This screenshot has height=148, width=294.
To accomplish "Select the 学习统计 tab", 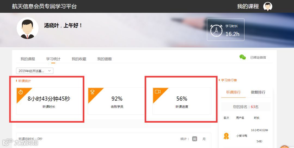I will (x=53, y=59).
